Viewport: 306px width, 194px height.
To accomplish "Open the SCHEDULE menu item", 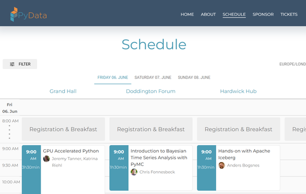I will [234, 14].
